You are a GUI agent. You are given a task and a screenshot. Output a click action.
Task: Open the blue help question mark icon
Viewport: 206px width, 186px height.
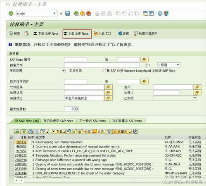point(160,14)
